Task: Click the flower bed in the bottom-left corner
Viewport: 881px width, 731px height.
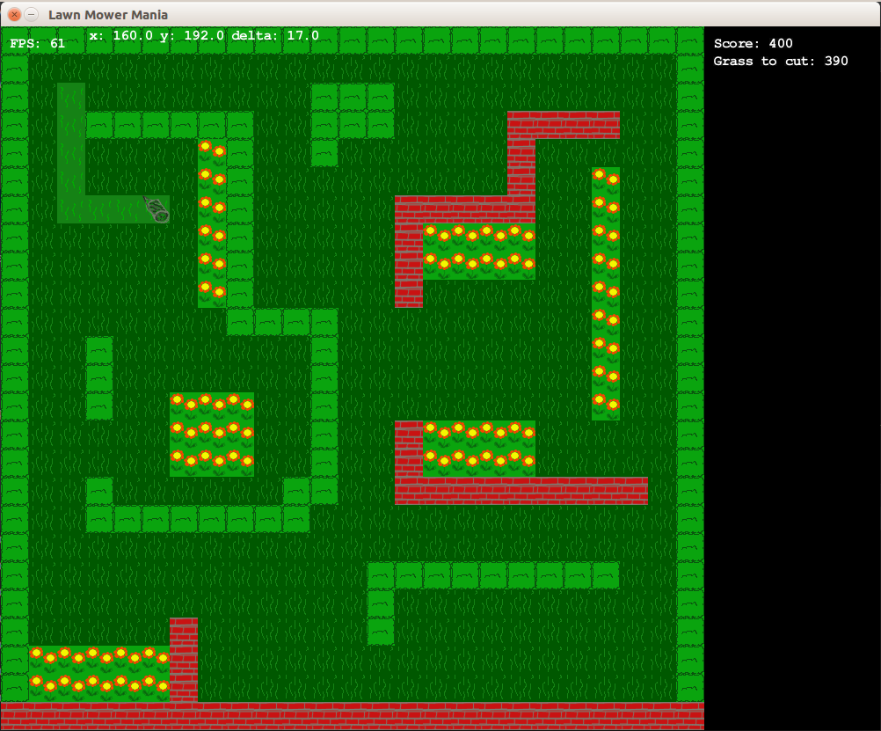Action: (x=99, y=673)
